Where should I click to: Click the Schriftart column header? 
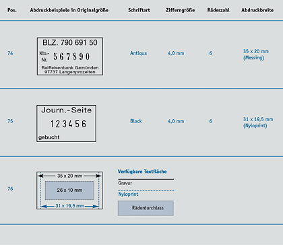(x=139, y=10)
